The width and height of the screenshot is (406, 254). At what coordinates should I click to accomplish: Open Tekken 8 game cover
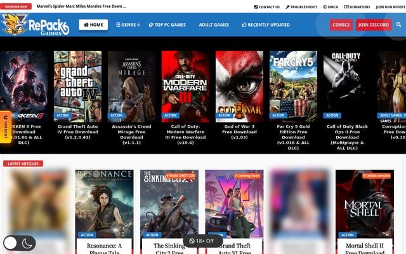pos(24,86)
